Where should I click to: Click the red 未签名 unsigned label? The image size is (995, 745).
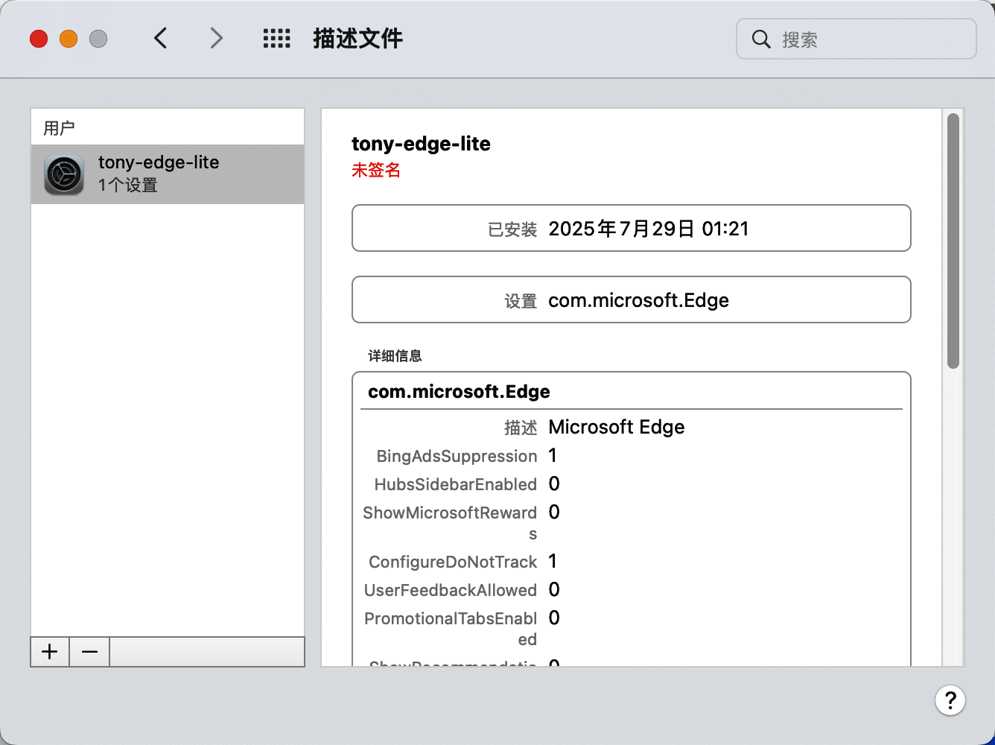[376, 171]
